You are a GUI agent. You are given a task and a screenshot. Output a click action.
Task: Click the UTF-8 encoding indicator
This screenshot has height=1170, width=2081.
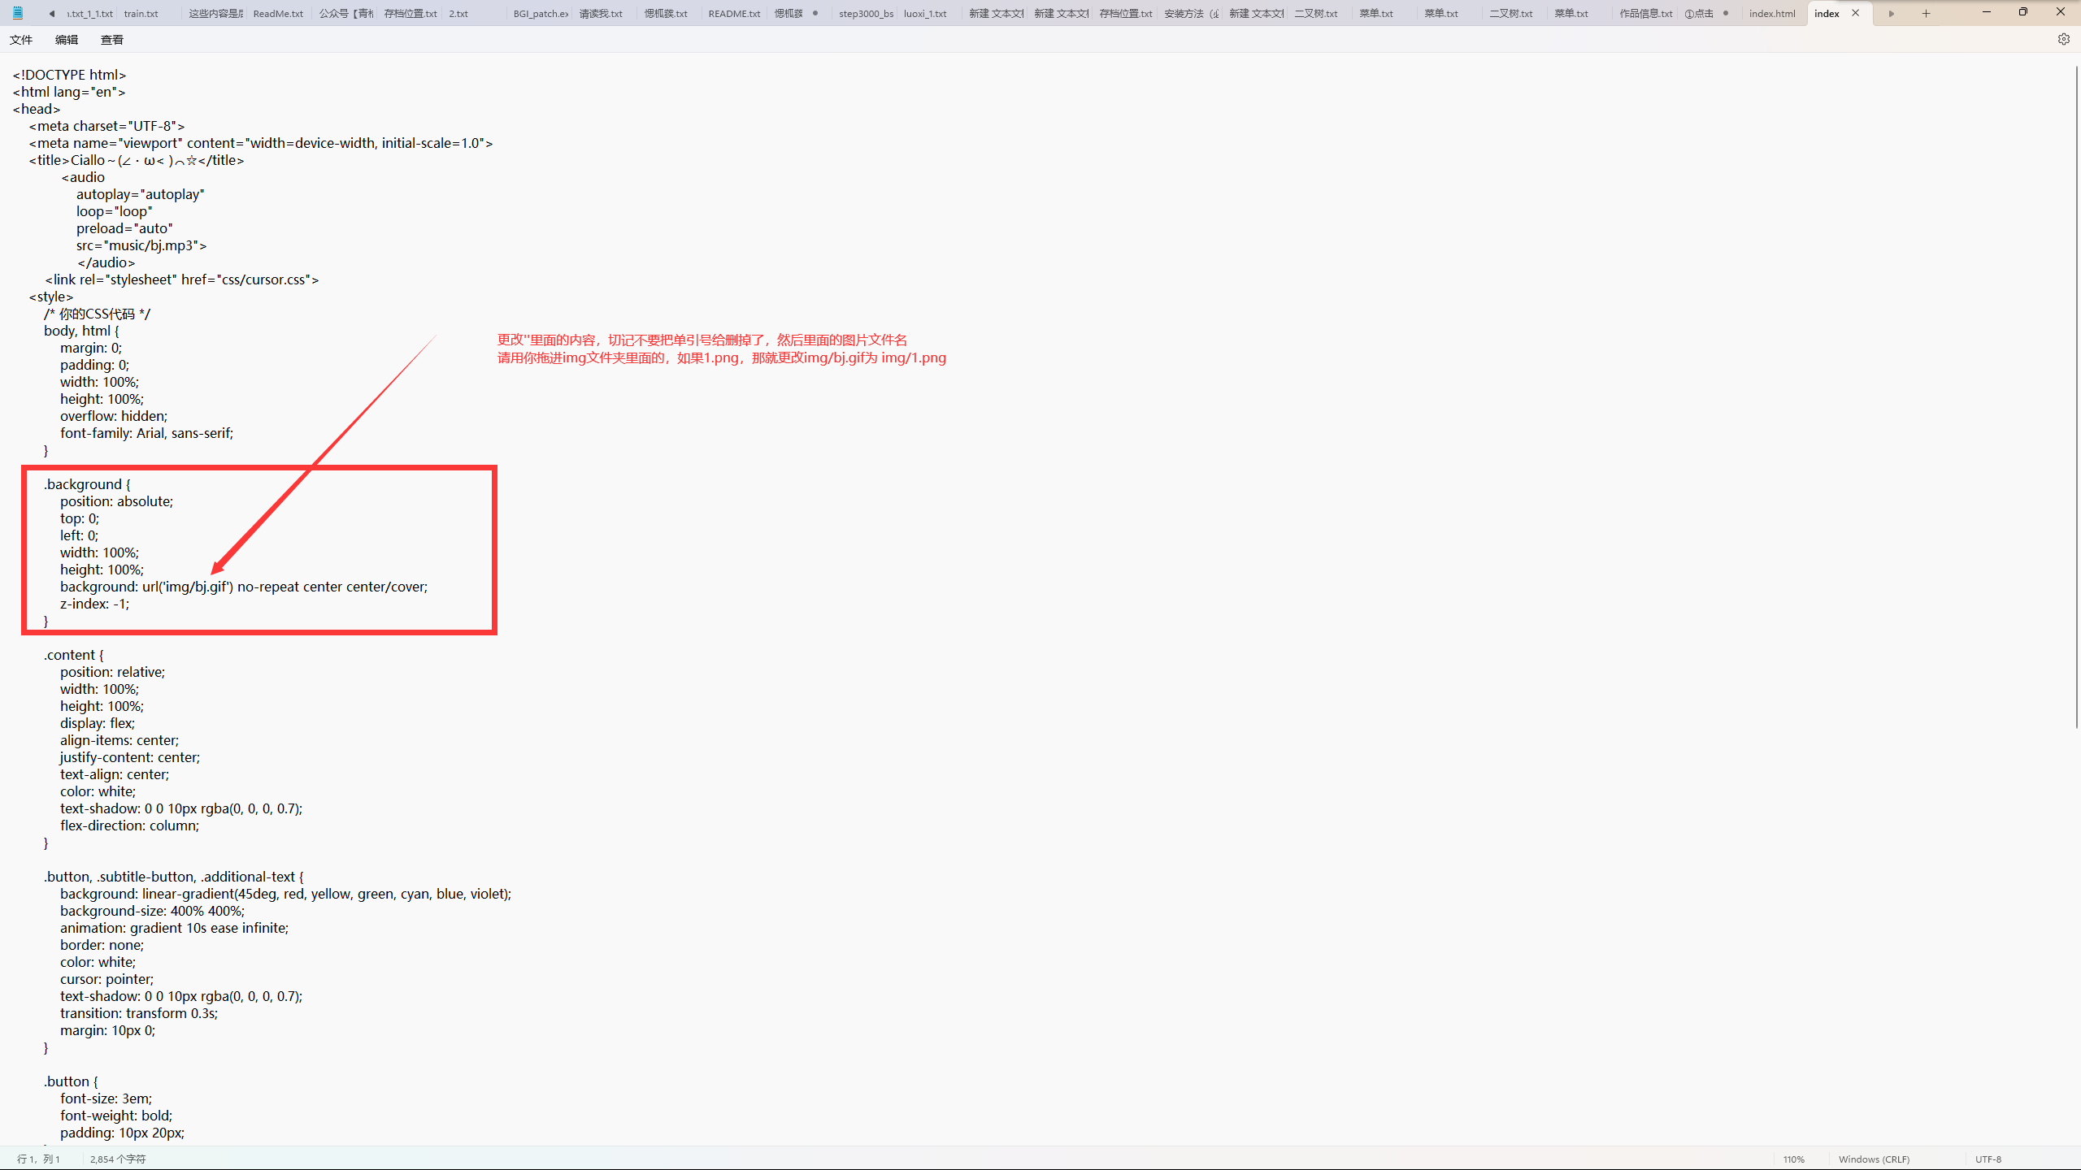(x=1988, y=1159)
